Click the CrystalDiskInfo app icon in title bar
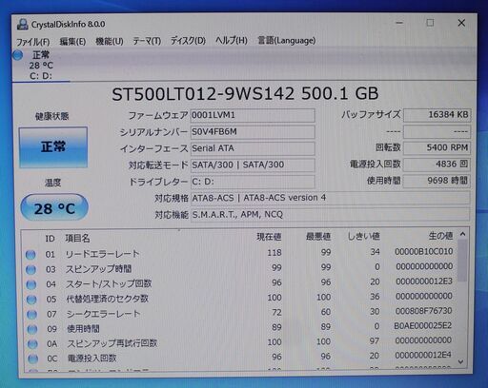This screenshot has width=488, height=388. click(23, 25)
